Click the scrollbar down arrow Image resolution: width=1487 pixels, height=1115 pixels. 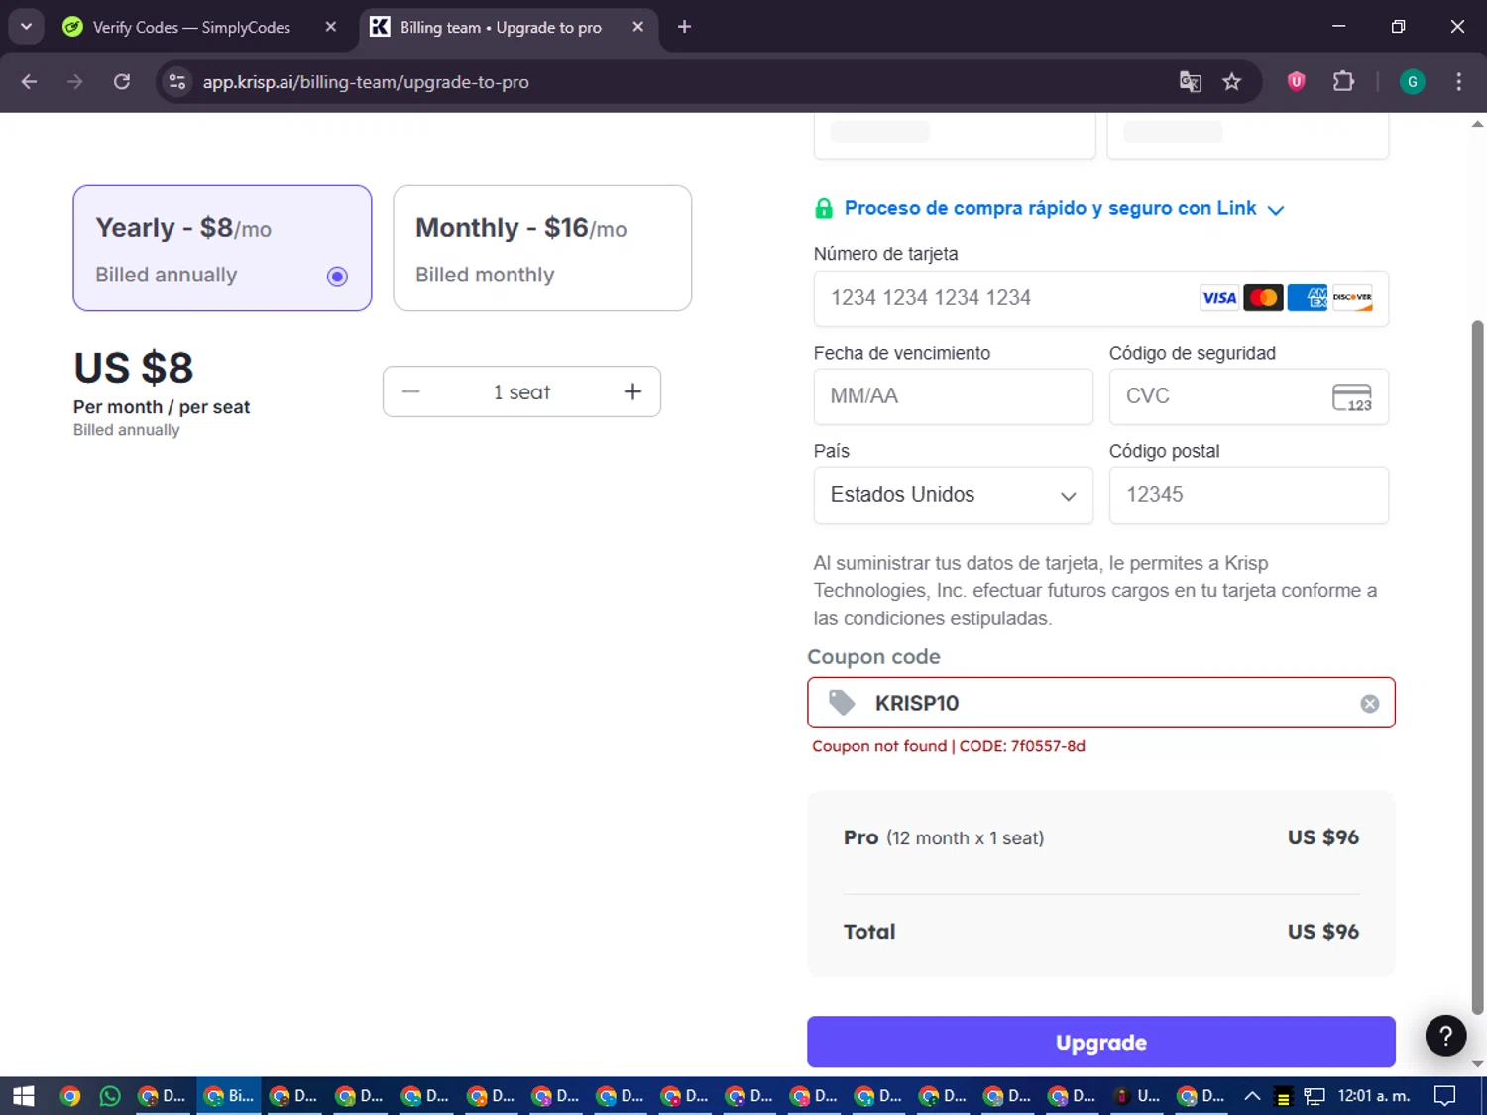pyautogui.click(x=1477, y=1064)
